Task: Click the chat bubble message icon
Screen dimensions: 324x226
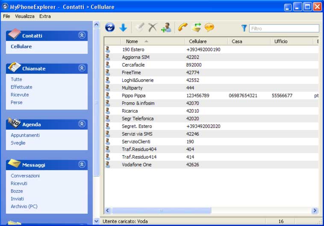Action: 209,28
